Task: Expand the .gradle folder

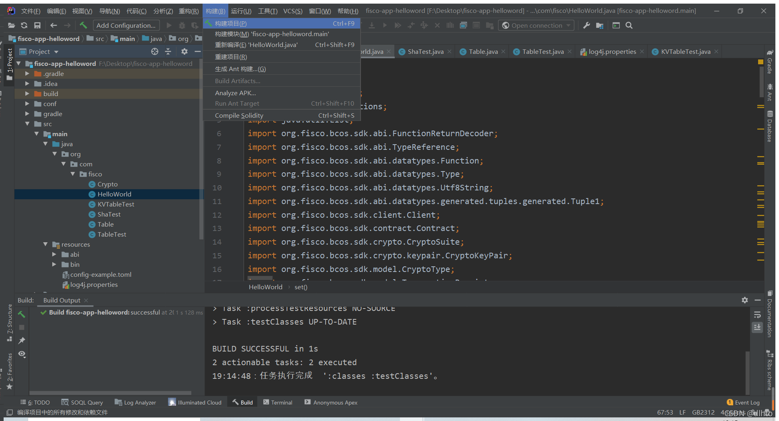Action: 27,74
